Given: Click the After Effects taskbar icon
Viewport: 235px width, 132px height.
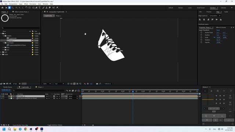Looking at the screenshot, I should point(41,129).
